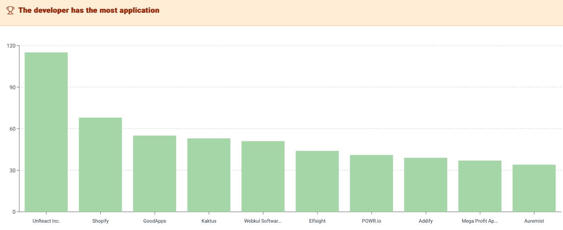Select the Shopify bar in chart
Viewport: 563px width, 230px height.
click(x=100, y=165)
